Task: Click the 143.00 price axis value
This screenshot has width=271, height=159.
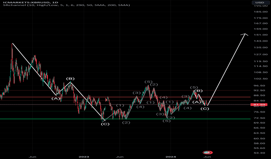Action: pos(261,41)
